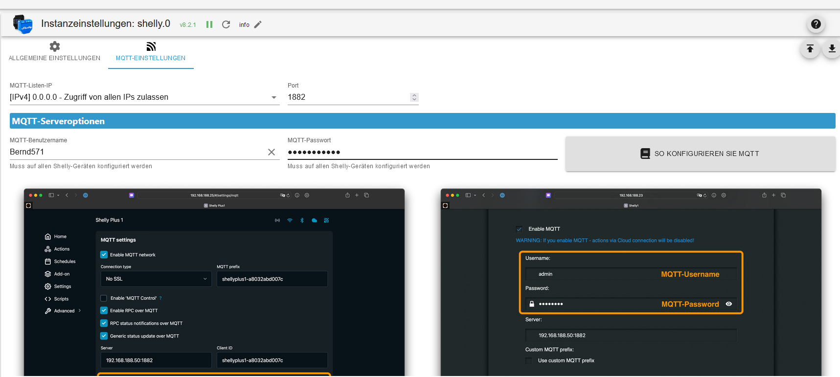
Task: Click MQTT Control help question mark
Action: click(160, 298)
